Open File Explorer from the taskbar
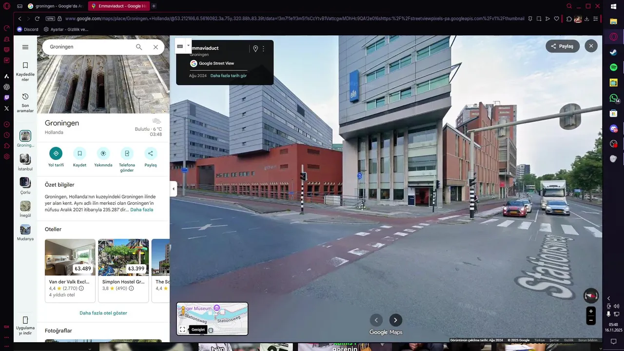The height and width of the screenshot is (351, 624). pyautogui.click(x=613, y=21)
